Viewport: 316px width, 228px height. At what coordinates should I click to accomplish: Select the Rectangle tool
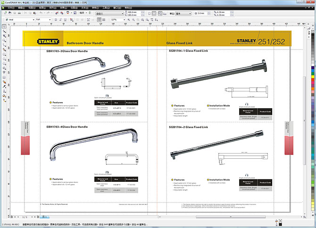(x=4, y=59)
